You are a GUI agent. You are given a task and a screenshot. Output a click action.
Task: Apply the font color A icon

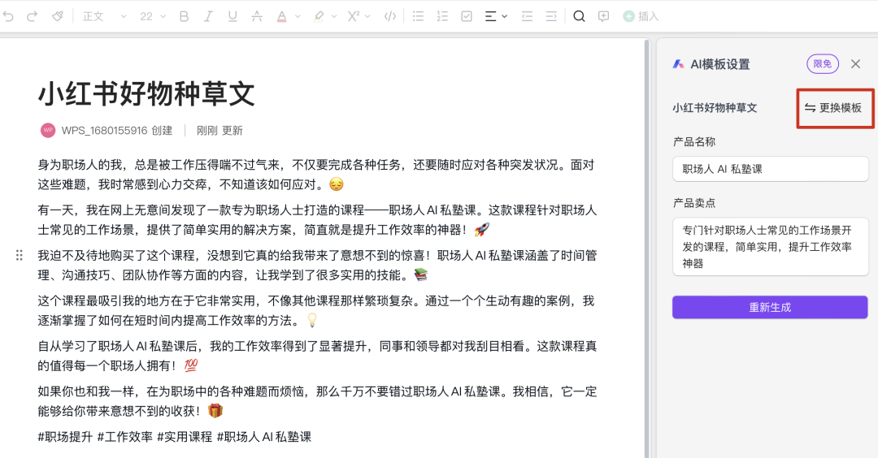pos(281,16)
